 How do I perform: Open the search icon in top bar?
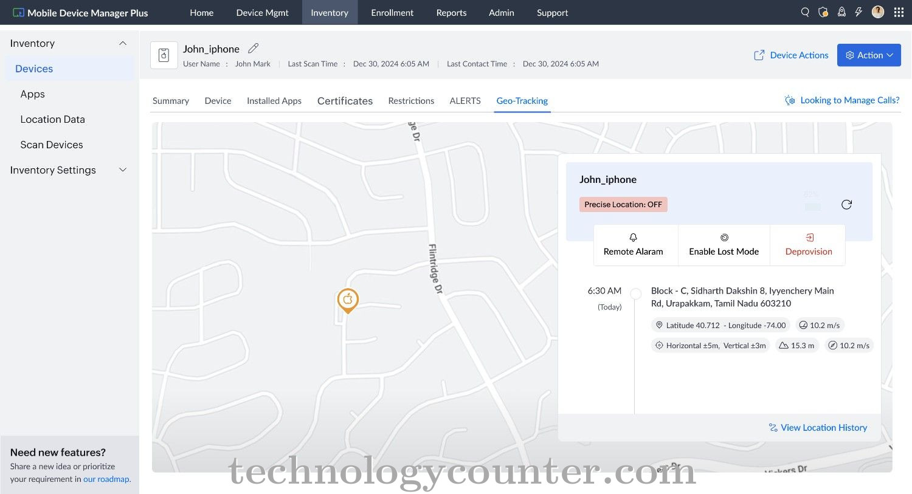click(x=805, y=12)
